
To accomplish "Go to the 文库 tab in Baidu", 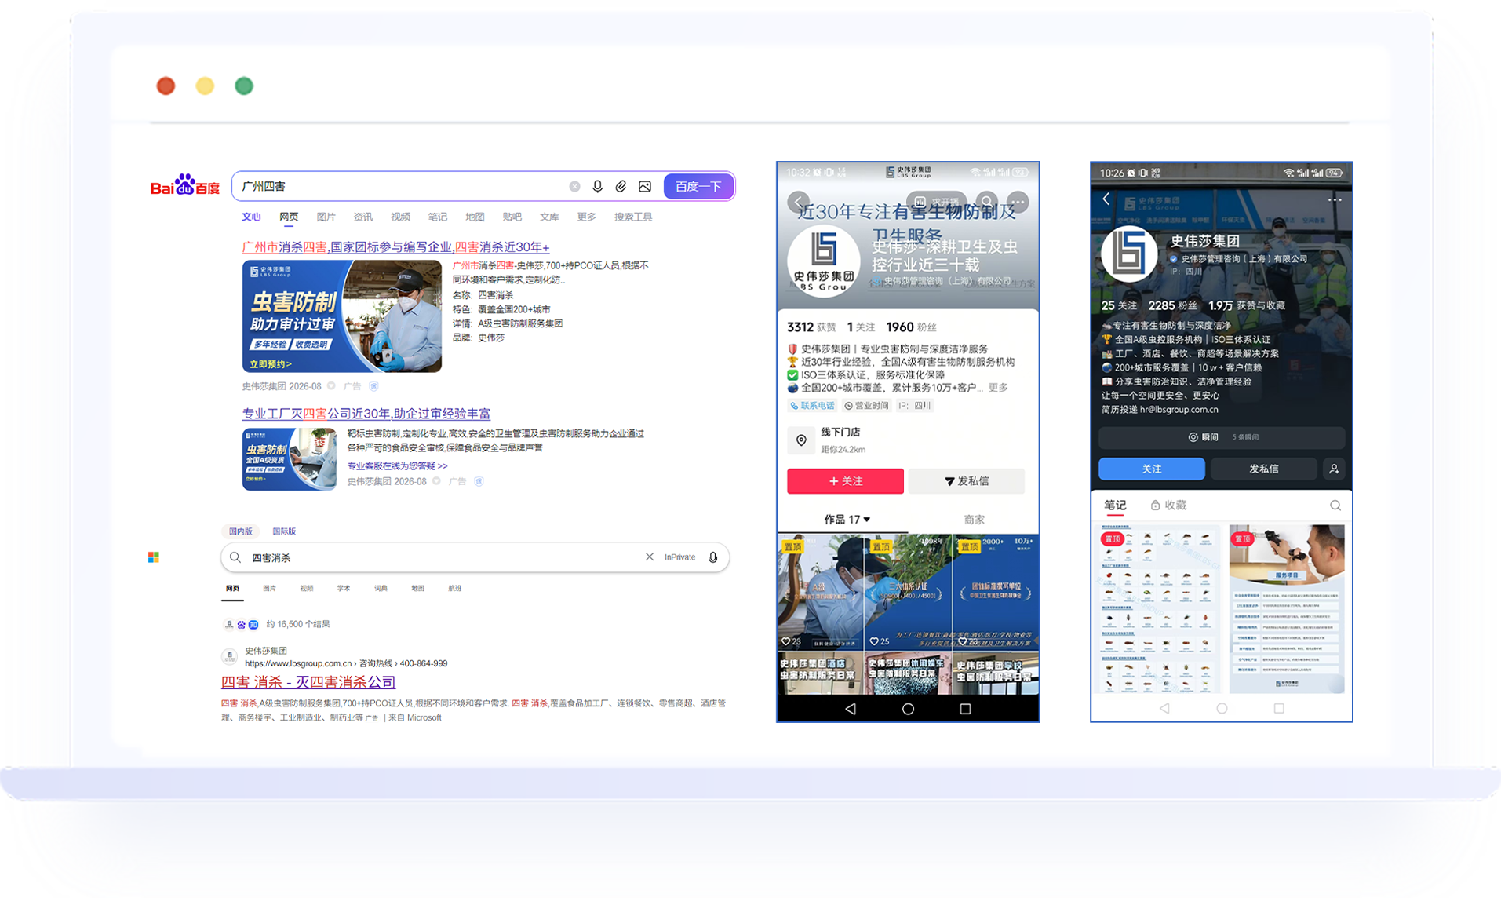I will [x=549, y=217].
